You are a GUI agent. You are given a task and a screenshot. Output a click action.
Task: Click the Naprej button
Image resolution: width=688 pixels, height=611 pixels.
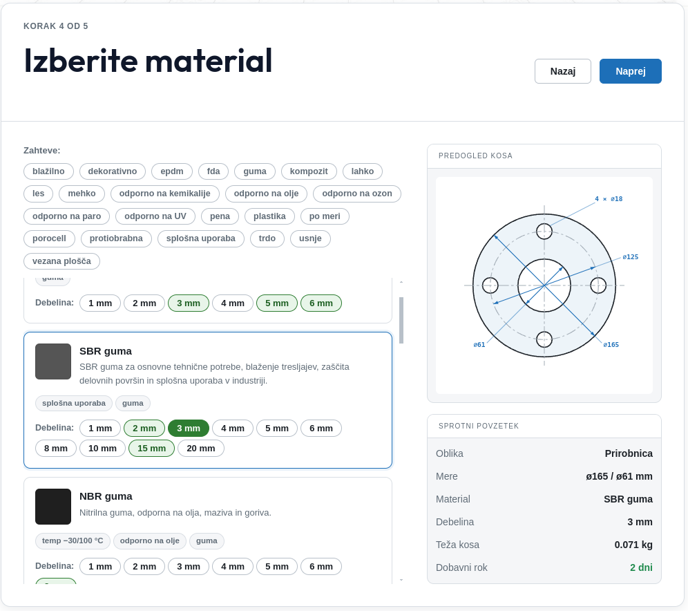coord(630,71)
